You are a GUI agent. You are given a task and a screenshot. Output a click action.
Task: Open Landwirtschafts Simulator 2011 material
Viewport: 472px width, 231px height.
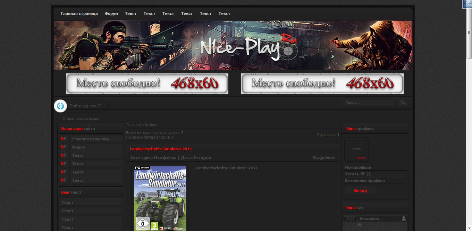coord(161,149)
